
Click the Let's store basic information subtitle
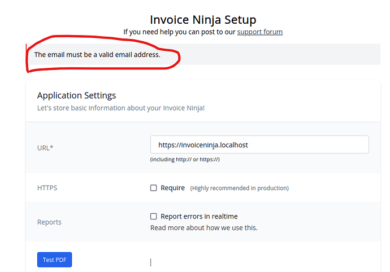[121, 108]
